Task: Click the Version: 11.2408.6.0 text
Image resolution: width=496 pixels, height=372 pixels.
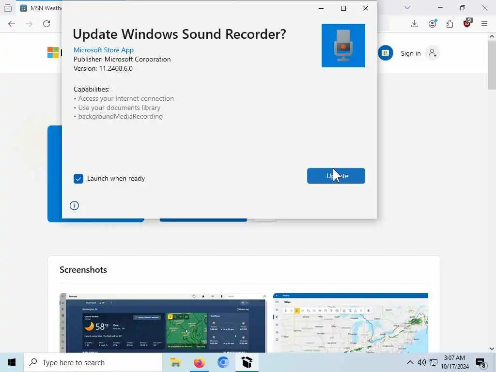Action: [103, 68]
